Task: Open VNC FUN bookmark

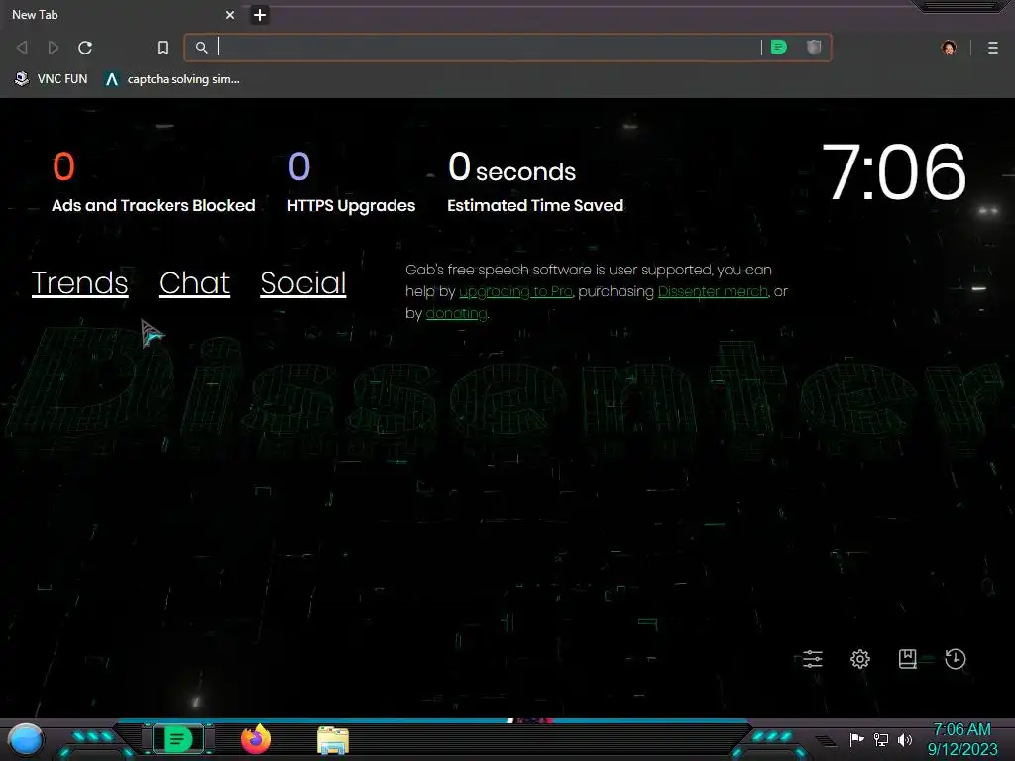Action: pyautogui.click(x=52, y=79)
